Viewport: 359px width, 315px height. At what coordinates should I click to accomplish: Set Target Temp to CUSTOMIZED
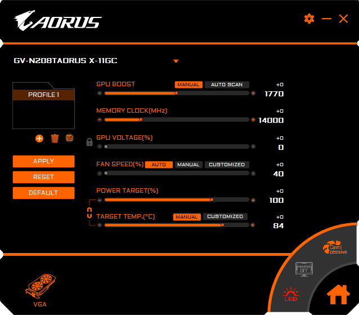[x=225, y=216]
